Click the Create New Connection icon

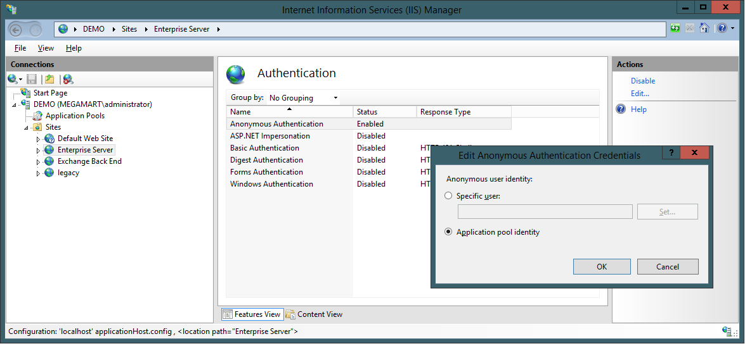click(x=13, y=79)
